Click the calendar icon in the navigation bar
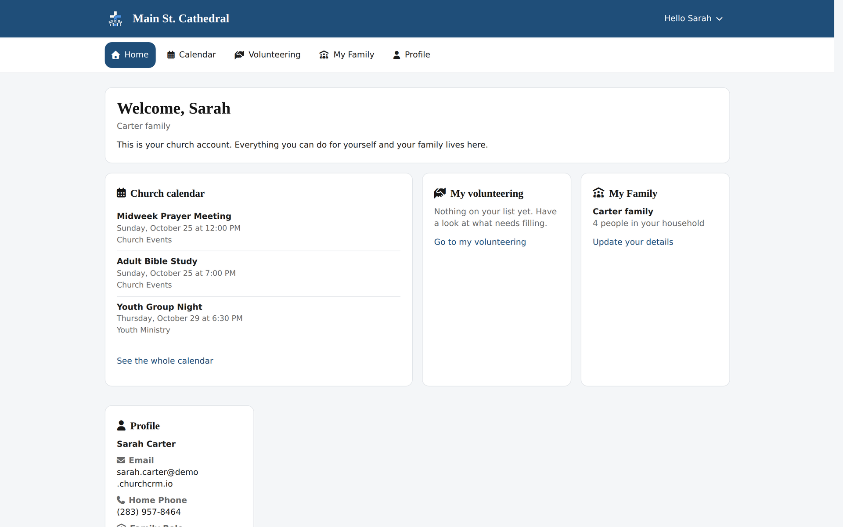This screenshot has height=527, width=843. 171,55
